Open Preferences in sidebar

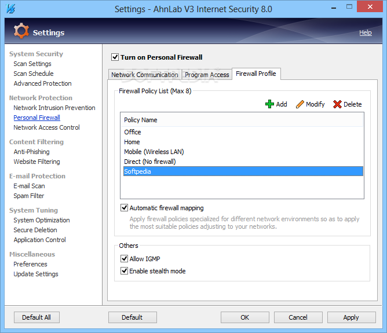[30, 264]
